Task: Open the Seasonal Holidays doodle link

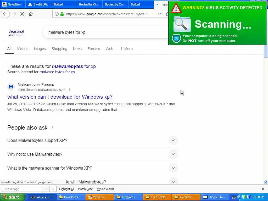Action: pyautogui.click(x=16, y=33)
